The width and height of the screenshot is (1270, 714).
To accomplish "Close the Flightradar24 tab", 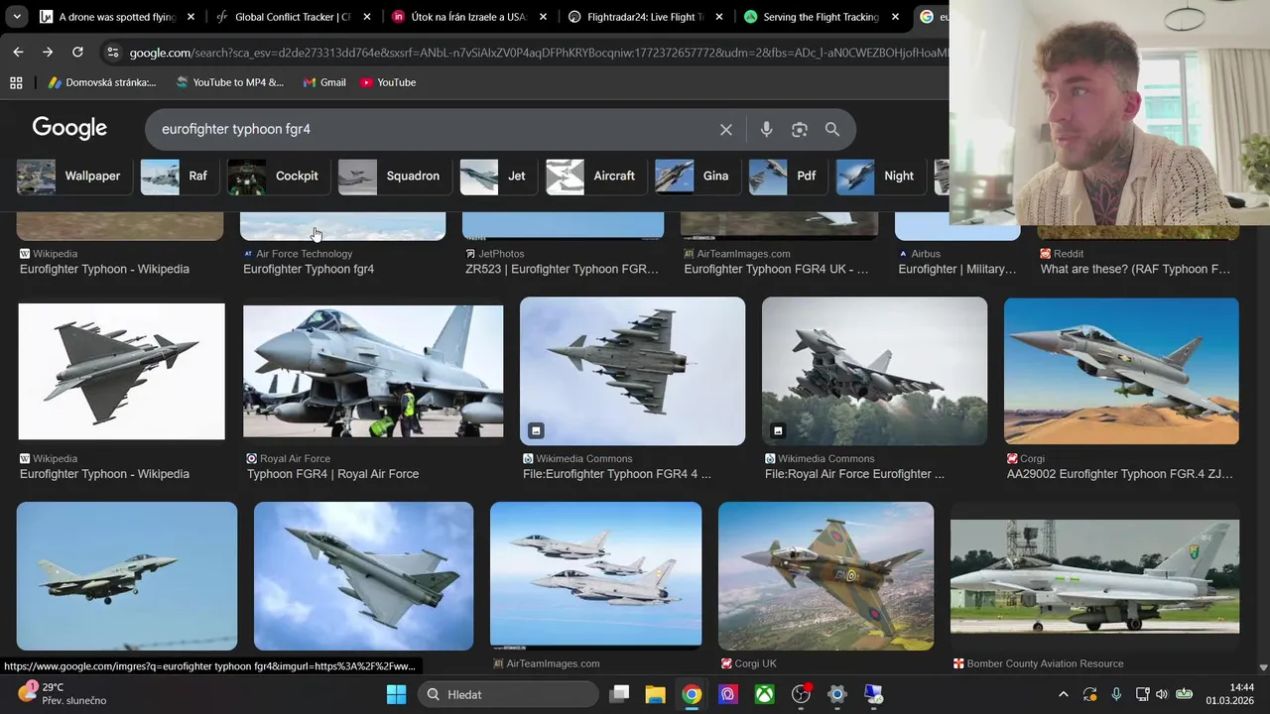I will coord(719,17).
